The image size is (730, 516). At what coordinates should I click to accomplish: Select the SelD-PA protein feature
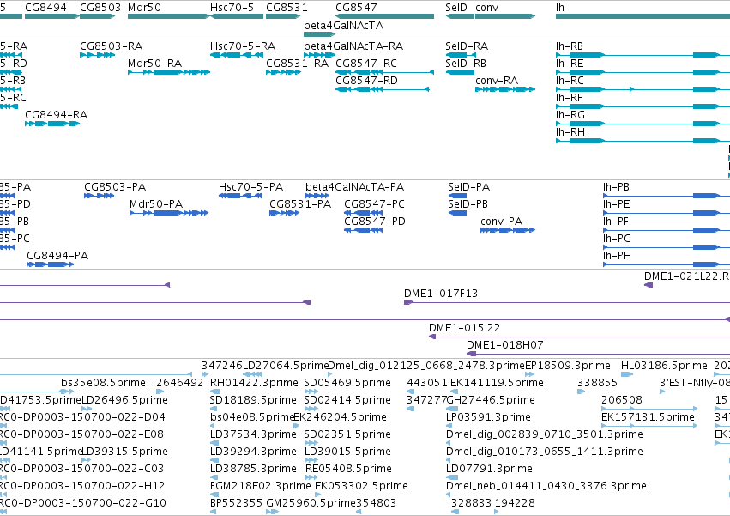[457, 196]
